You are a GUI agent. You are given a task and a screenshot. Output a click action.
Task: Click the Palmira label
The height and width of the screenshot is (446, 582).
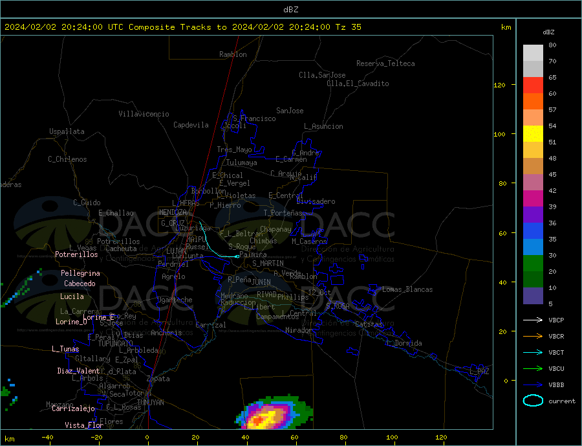point(253,254)
